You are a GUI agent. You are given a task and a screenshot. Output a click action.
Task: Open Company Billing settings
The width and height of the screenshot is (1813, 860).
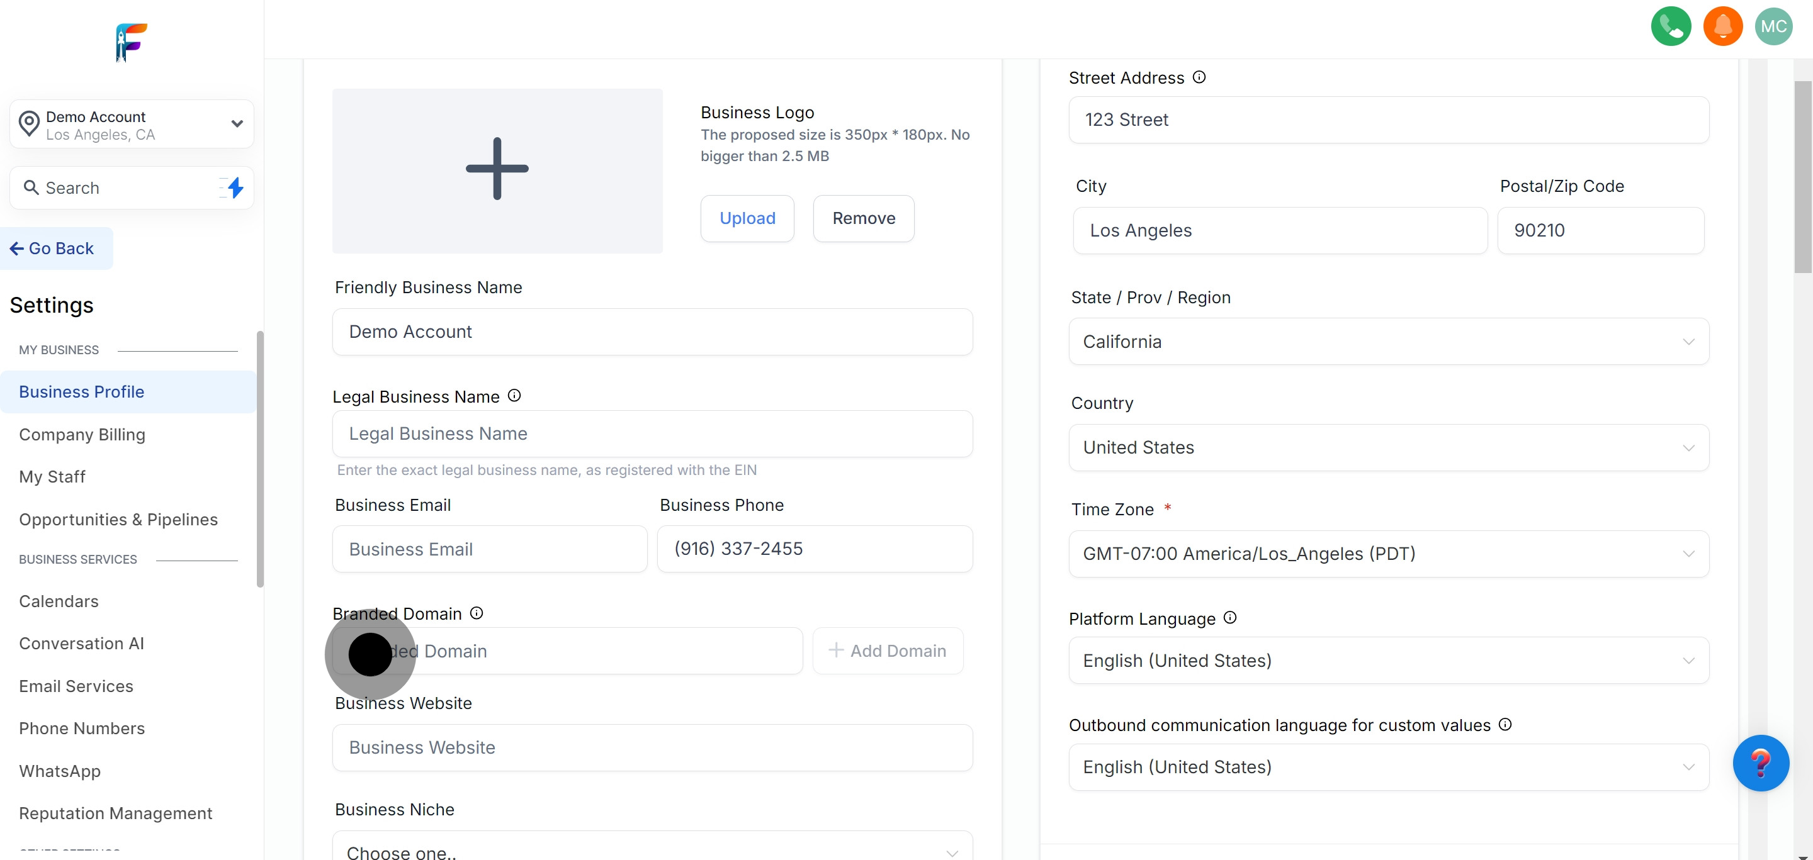82,435
